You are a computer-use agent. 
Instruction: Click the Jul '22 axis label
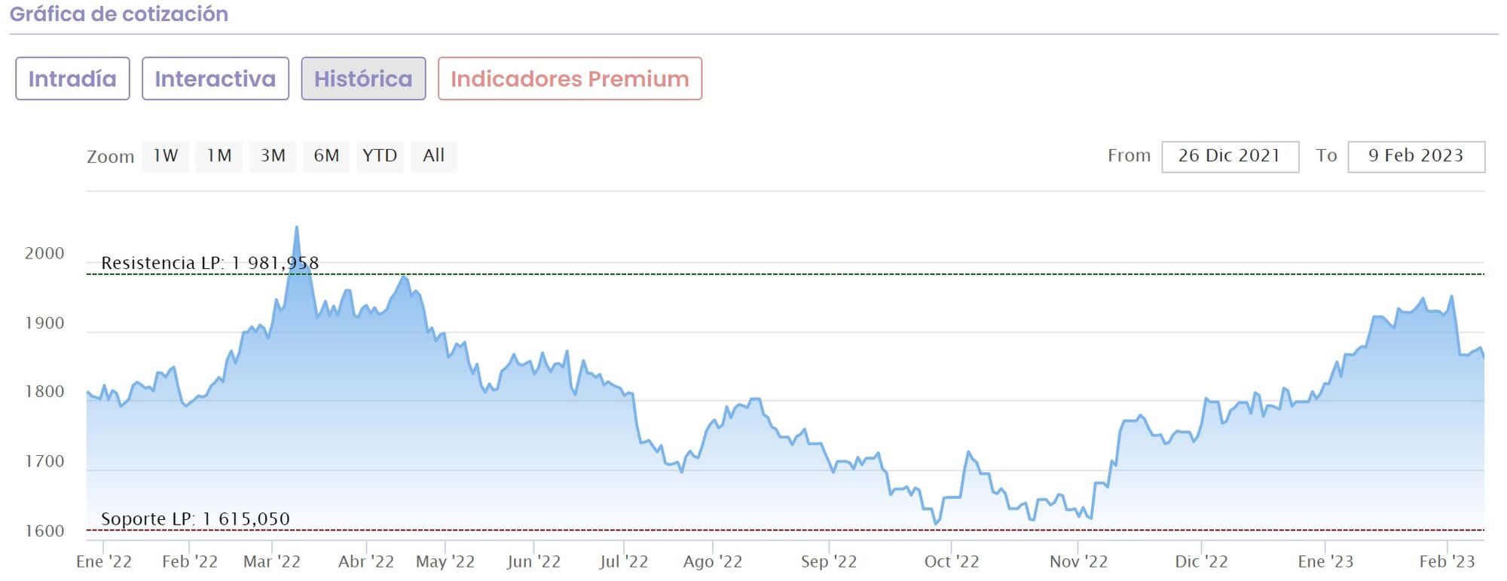tap(623, 561)
